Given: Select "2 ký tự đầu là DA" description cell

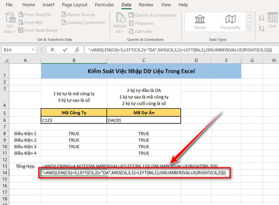Looking at the screenshot, I should pyautogui.click(x=144, y=97).
